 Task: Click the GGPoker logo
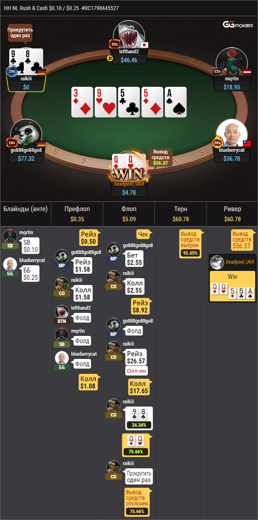[x=238, y=25]
